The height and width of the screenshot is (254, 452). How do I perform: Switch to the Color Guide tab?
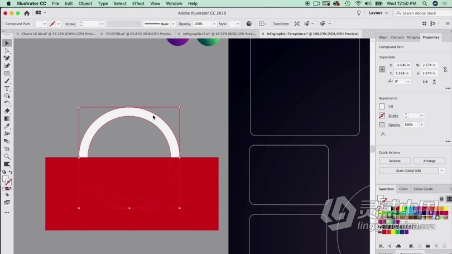423,189
